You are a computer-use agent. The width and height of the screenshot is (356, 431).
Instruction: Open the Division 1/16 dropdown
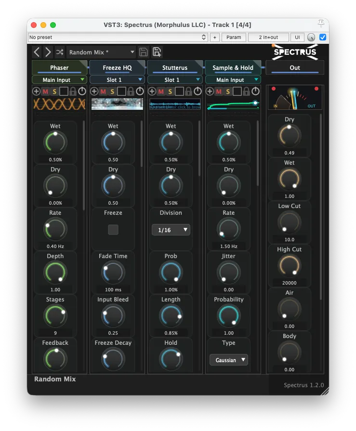pos(171,230)
